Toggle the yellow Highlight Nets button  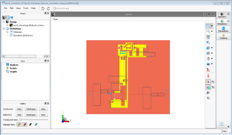19,125
